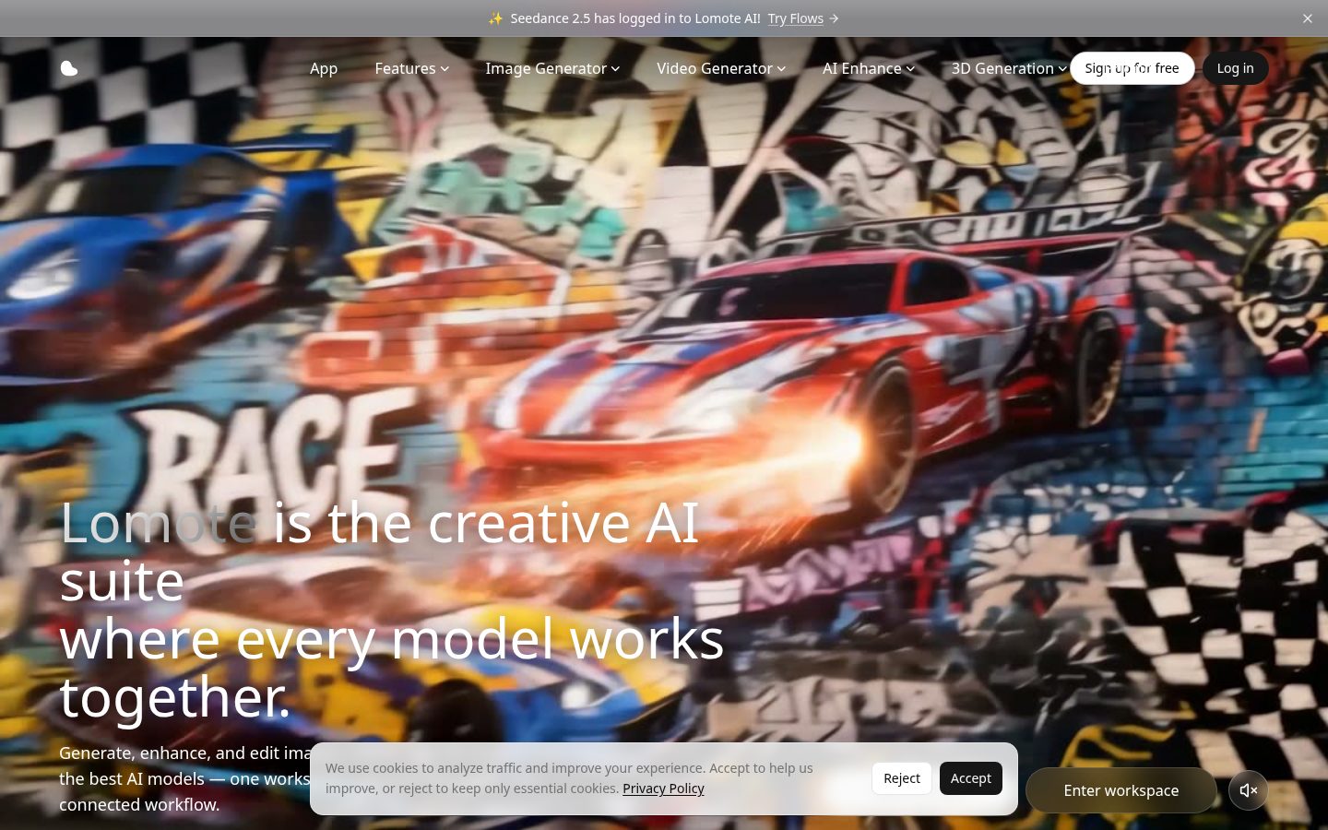Expand the Image Generator dropdown

(552, 68)
